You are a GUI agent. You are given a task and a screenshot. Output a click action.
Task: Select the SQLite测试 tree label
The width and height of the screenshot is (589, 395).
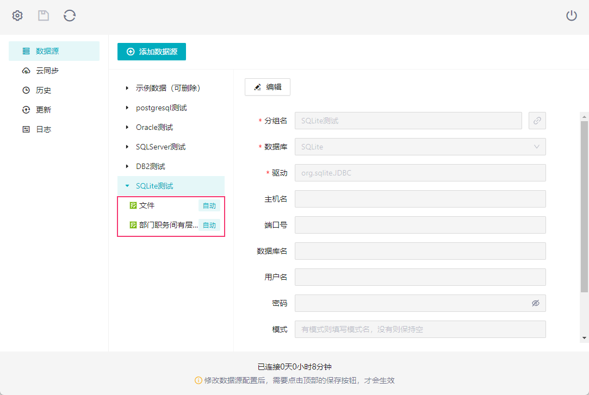click(x=154, y=186)
